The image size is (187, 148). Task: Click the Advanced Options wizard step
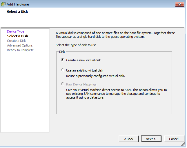click(20, 45)
